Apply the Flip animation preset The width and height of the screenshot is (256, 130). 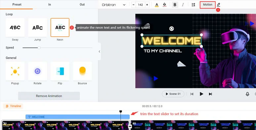tap(60, 71)
